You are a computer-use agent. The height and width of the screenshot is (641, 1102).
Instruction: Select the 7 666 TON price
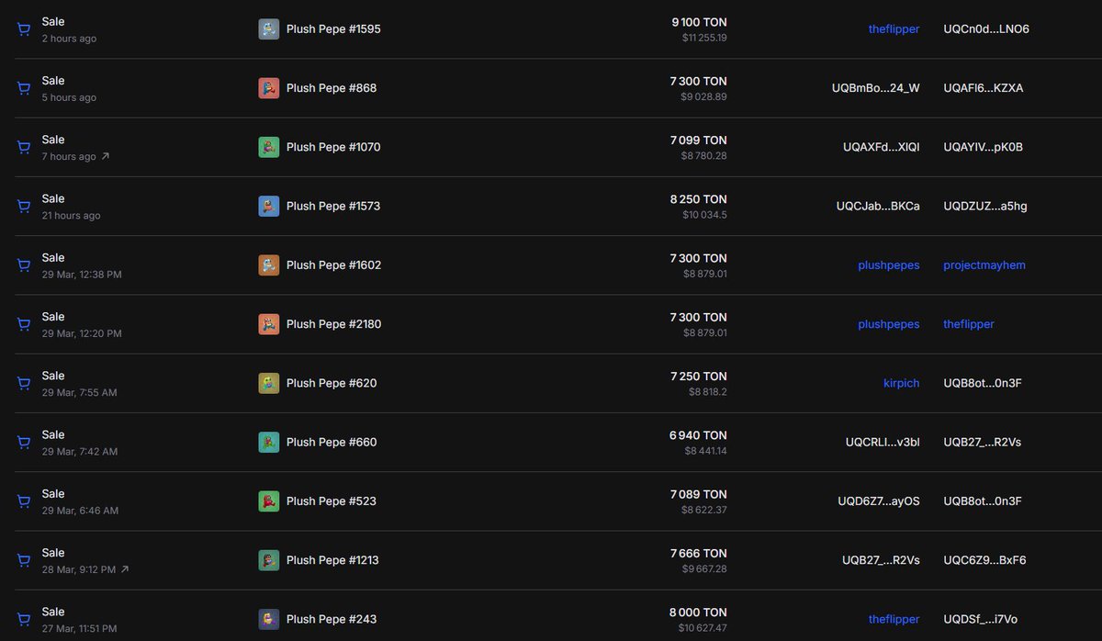coord(699,553)
